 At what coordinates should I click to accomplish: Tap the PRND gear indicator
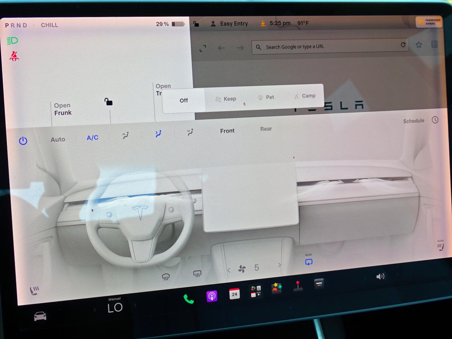[x=16, y=25]
